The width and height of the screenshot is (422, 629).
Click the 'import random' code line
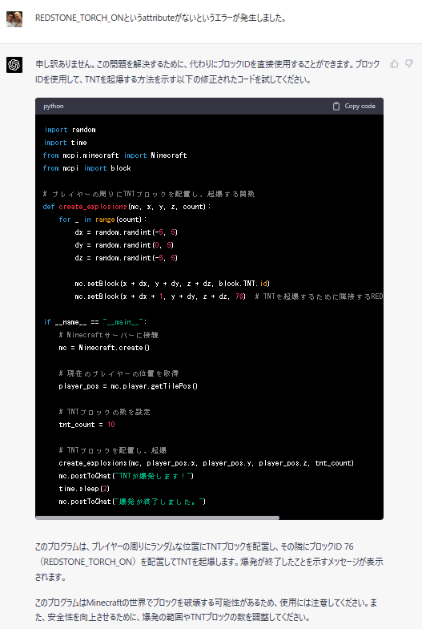[70, 130]
